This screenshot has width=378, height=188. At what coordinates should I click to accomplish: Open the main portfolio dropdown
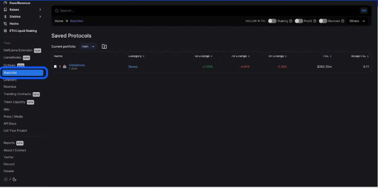pyautogui.click(x=88, y=46)
